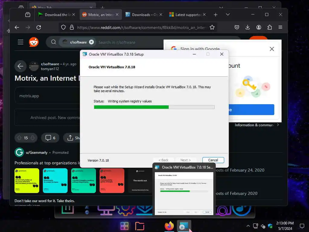The height and width of the screenshot is (232, 309).
Task: Switch to Latest supported tab
Action: coord(187,14)
